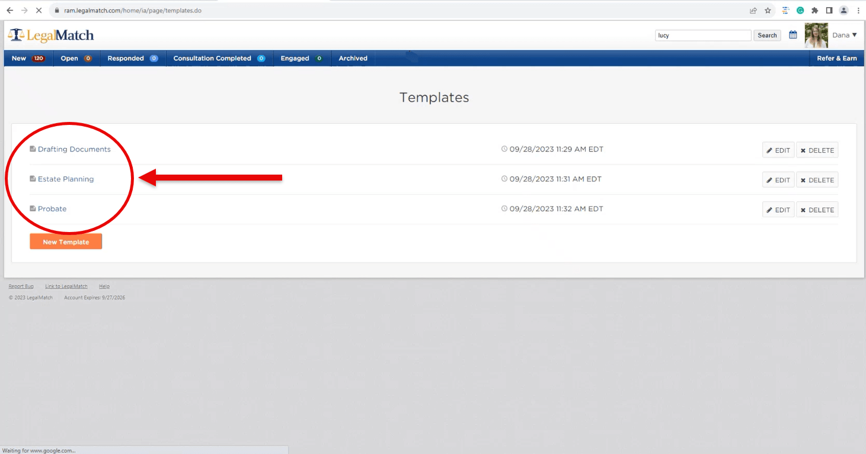
Task: Click the search input field containing lucy
Action: pyautogui.click(x=702, y=36)
